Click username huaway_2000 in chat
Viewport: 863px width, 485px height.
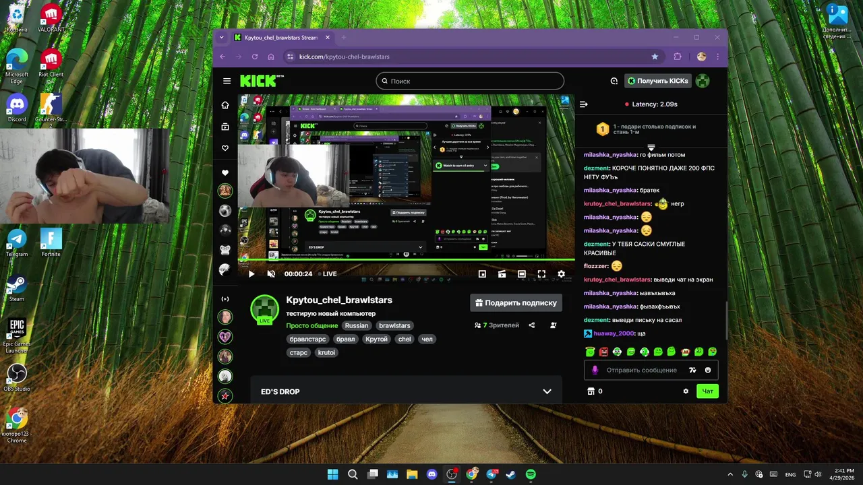coord(614,333)
